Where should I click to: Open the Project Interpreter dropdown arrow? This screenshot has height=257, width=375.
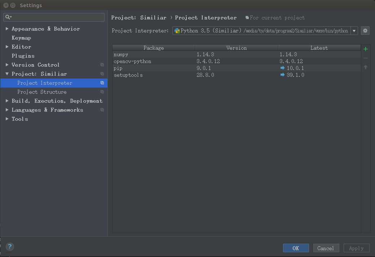(x=354, y=31)
